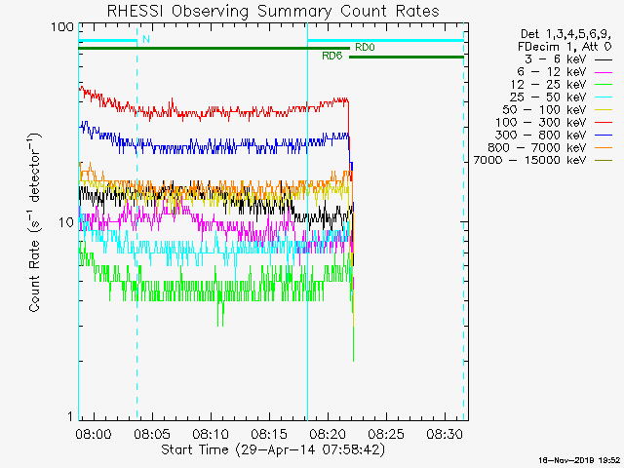The width and height of the screenshot is (624, 468).
Task: Click the Det 1,3,4,5,6,9 legend header
Action: point(565,35)
